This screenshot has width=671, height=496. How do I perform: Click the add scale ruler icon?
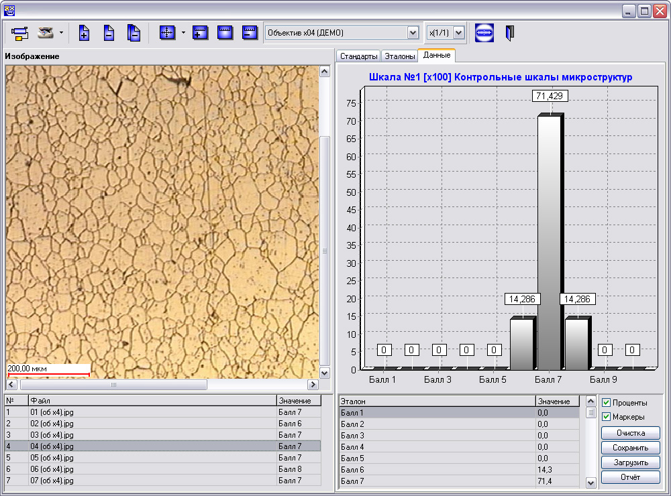(x=200, y=32)
